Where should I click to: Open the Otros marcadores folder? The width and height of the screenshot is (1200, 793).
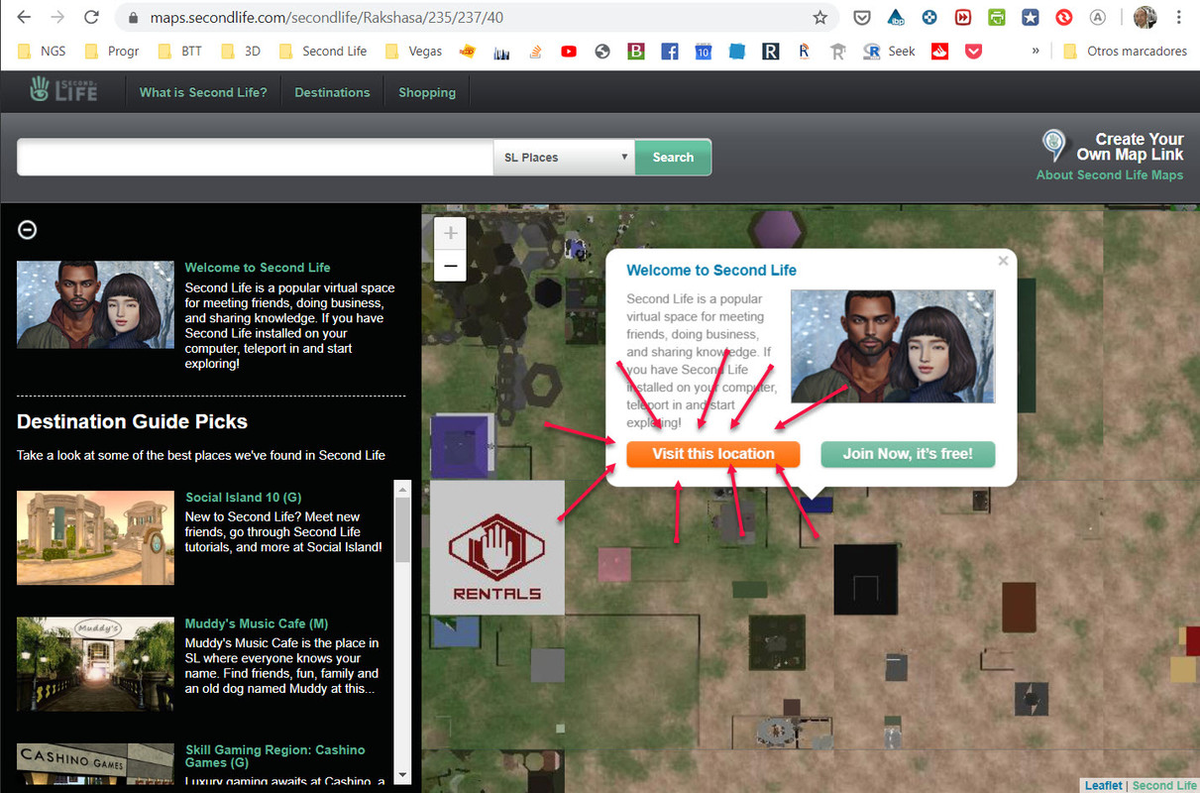[x=1125, y=52]
